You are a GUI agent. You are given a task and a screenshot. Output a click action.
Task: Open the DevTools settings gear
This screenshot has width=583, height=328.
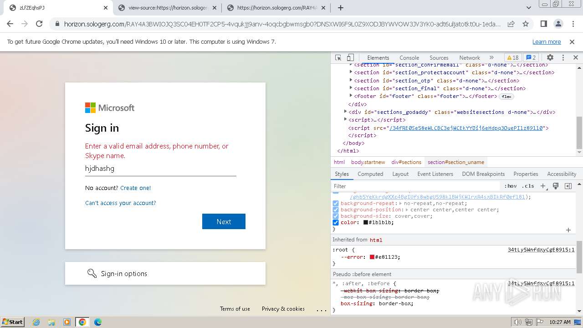pyautogui.click(x=550, y=58)
